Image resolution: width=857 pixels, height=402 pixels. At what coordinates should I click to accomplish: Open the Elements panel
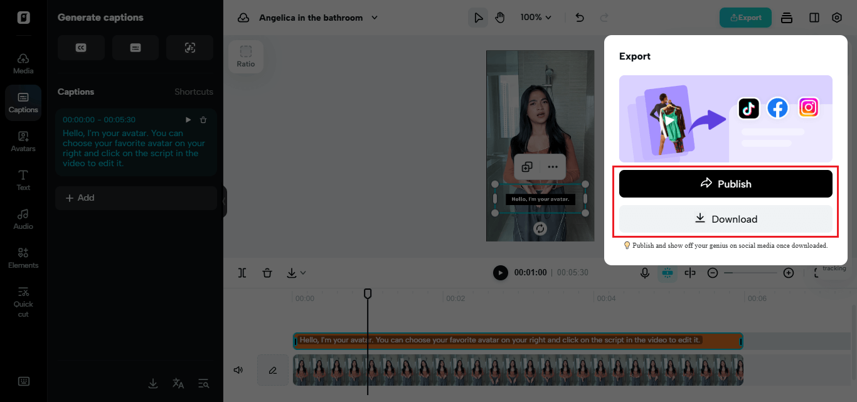[x=23, y=258]
